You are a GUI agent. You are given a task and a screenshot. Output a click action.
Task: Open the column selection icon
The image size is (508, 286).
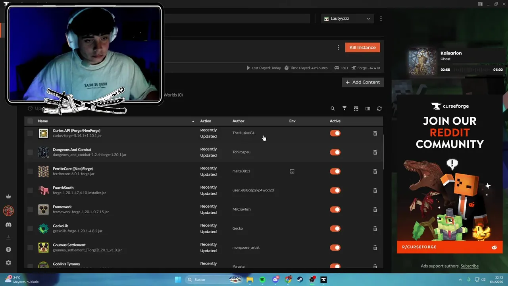click(x=368, y=108)
